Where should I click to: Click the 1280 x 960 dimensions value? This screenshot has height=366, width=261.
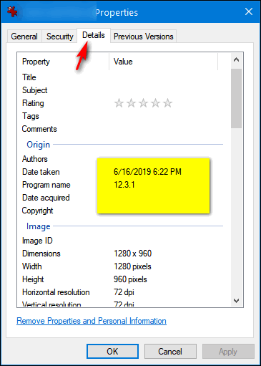132,254
